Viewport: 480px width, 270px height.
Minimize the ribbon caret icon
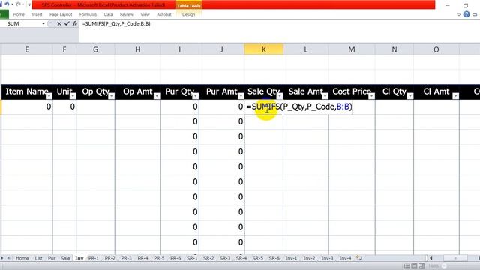459,14
